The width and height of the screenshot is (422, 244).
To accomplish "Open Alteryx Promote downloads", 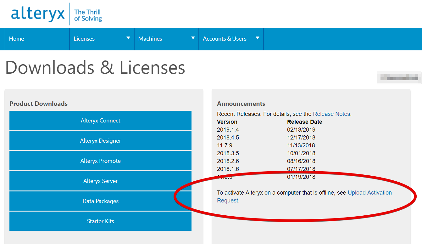I will (100, 161).
